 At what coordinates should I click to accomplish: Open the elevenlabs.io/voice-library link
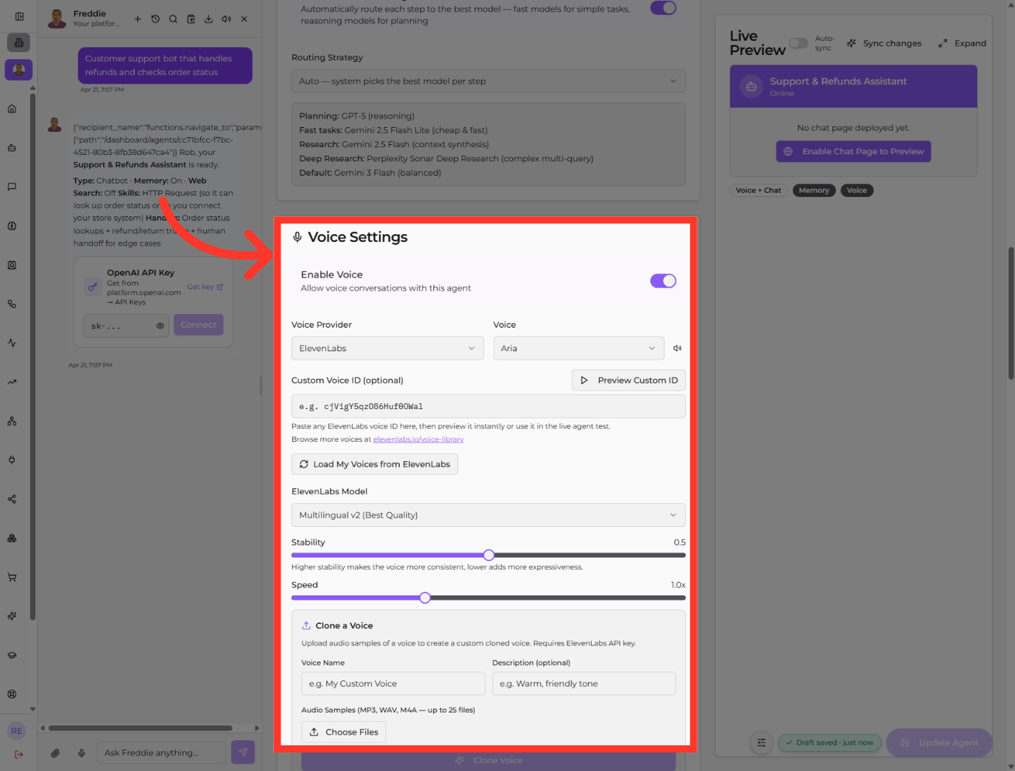418,440
